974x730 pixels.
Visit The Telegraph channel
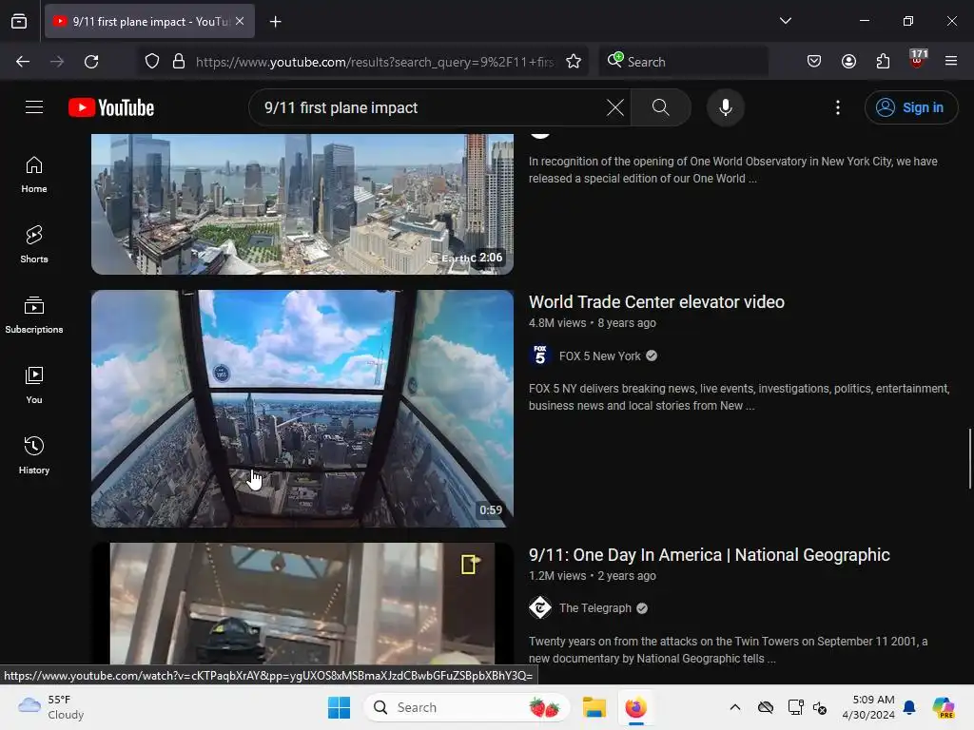[595, 608]
